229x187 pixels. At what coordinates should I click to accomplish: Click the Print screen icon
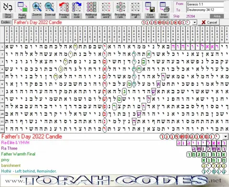(164, 7)
